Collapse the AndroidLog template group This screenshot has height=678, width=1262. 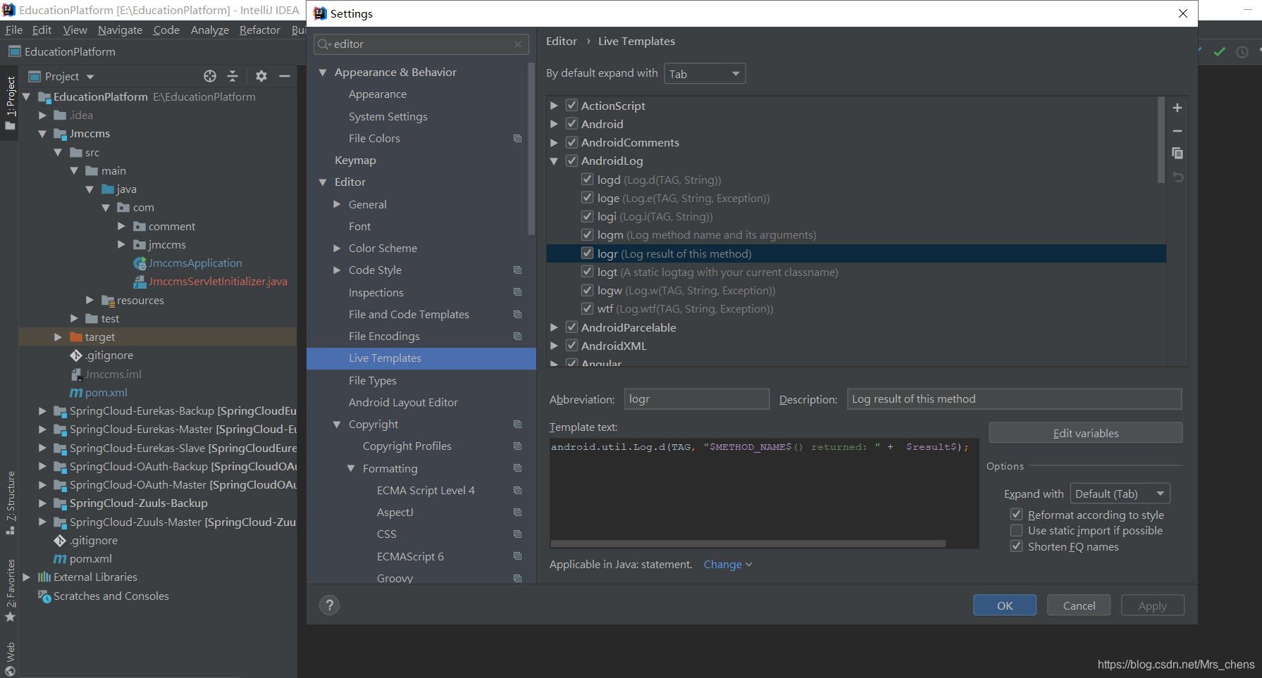554,161
